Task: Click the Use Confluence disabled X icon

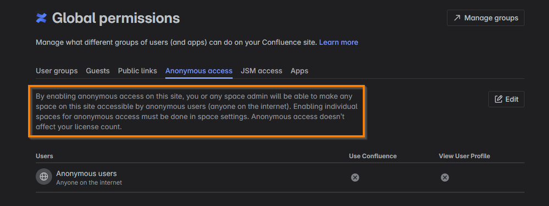Action: click(x=355, y=178)
